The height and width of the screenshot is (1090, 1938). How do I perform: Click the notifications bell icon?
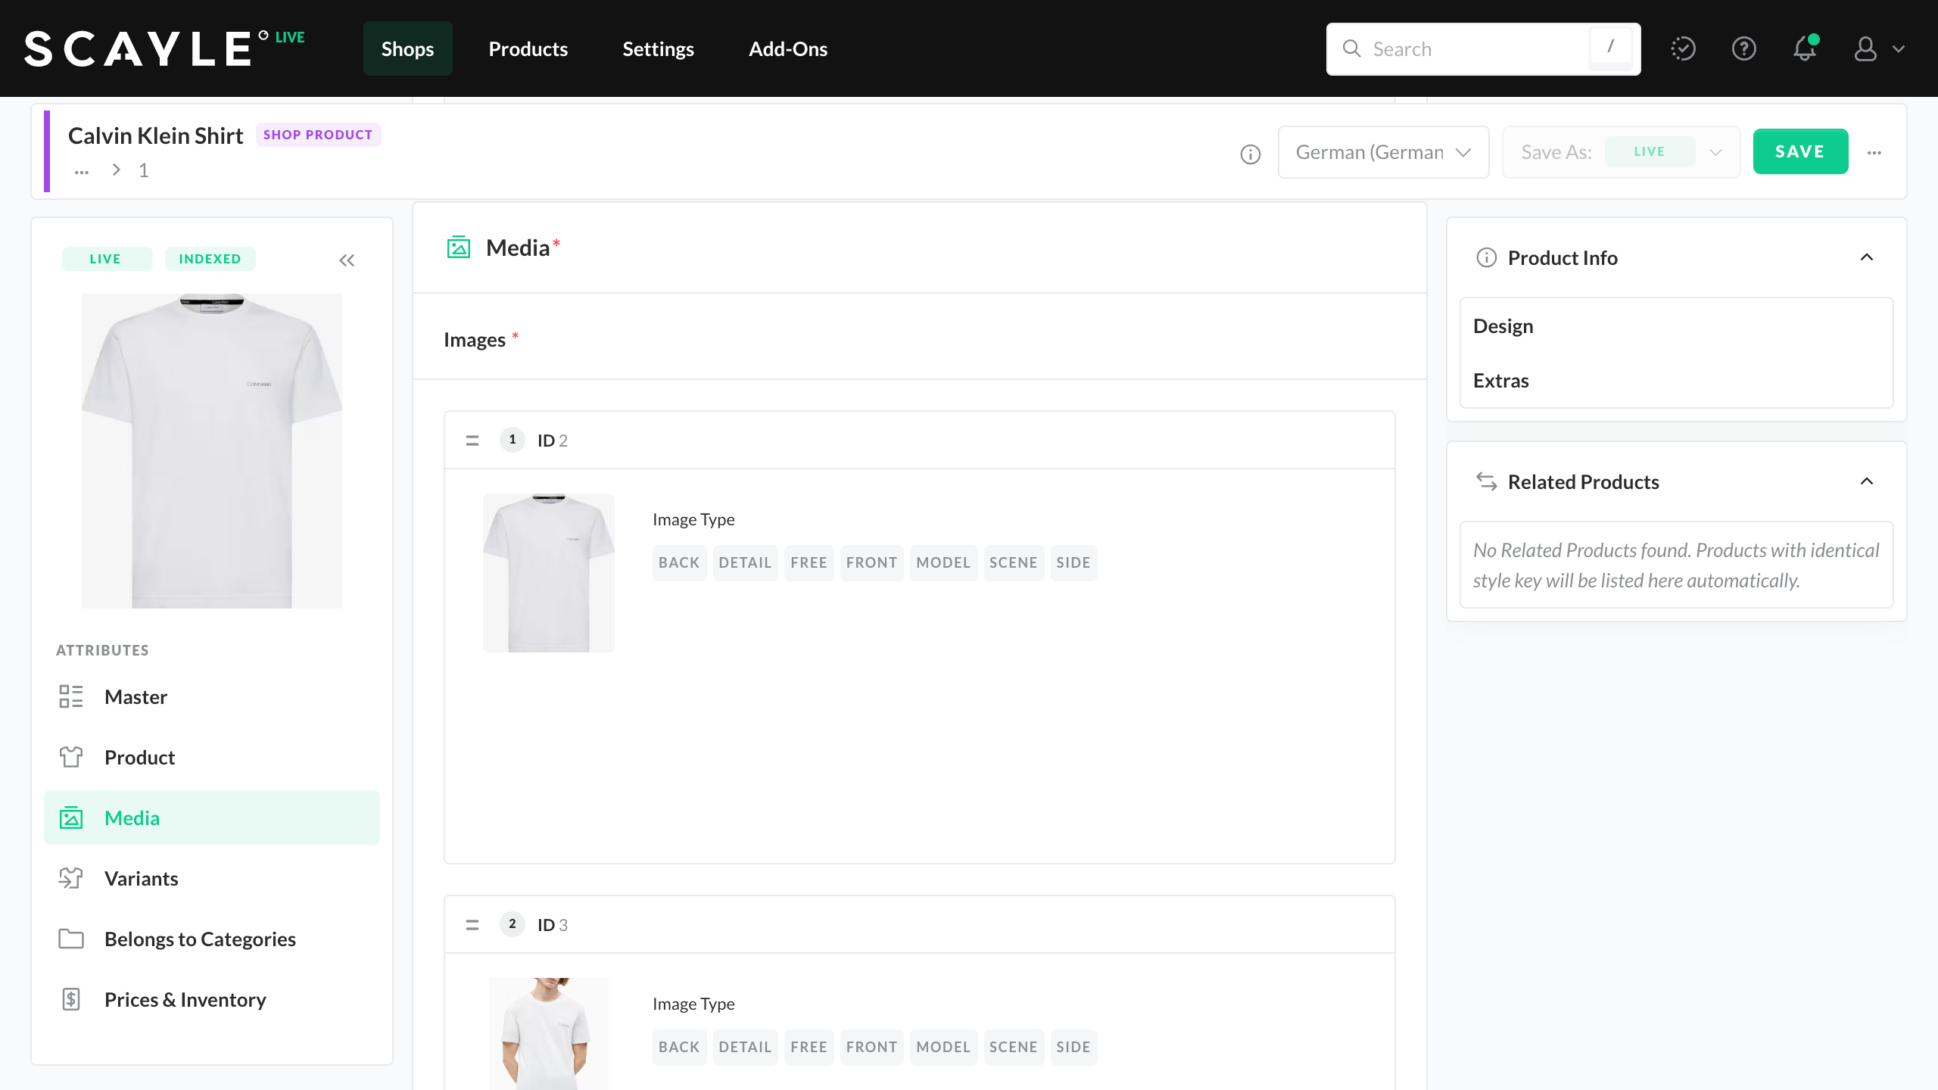coord(1805,49)
